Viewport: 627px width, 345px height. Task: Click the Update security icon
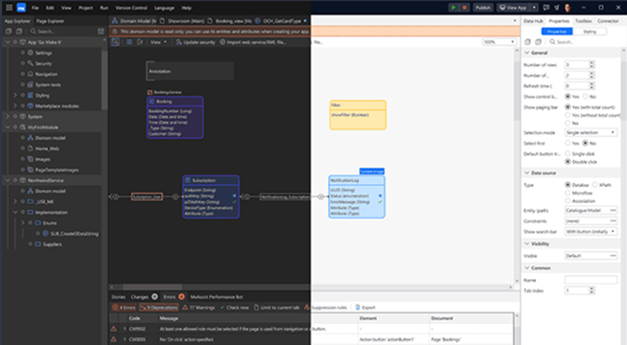[x=178, y=42]
